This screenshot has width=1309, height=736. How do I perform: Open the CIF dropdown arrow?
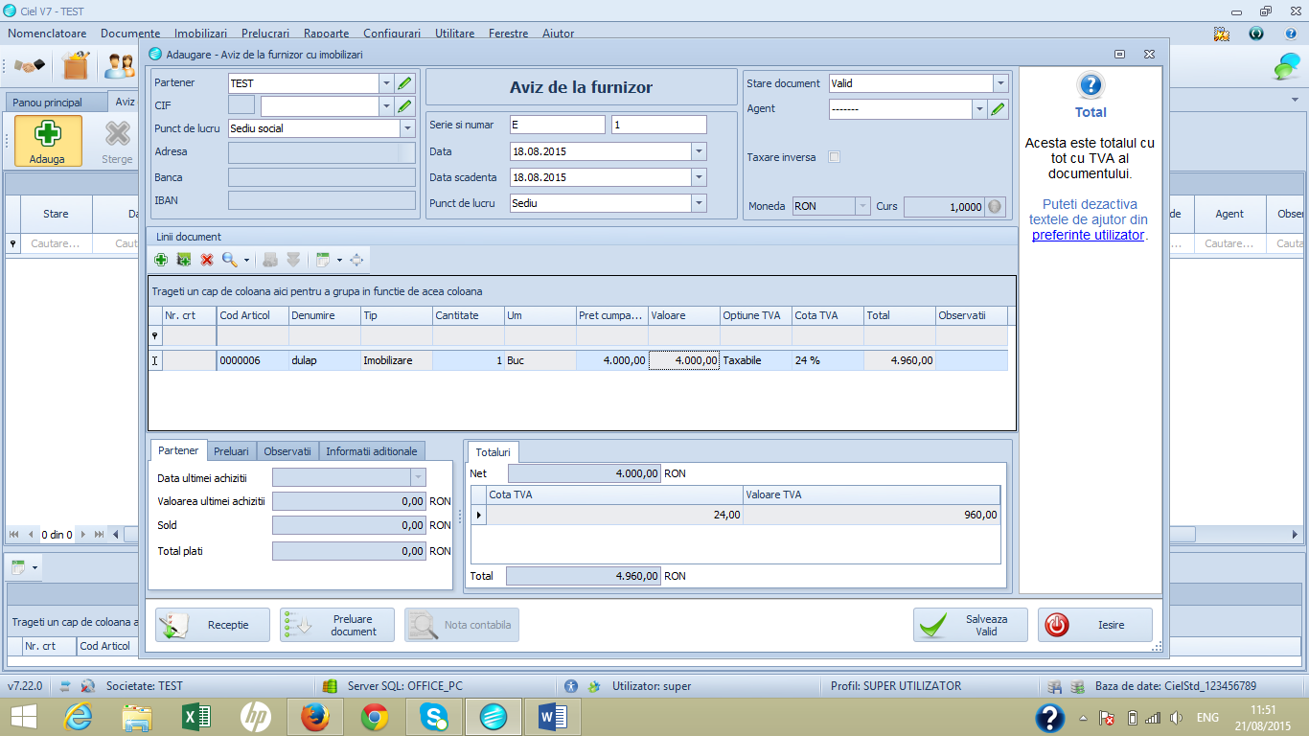386,106
